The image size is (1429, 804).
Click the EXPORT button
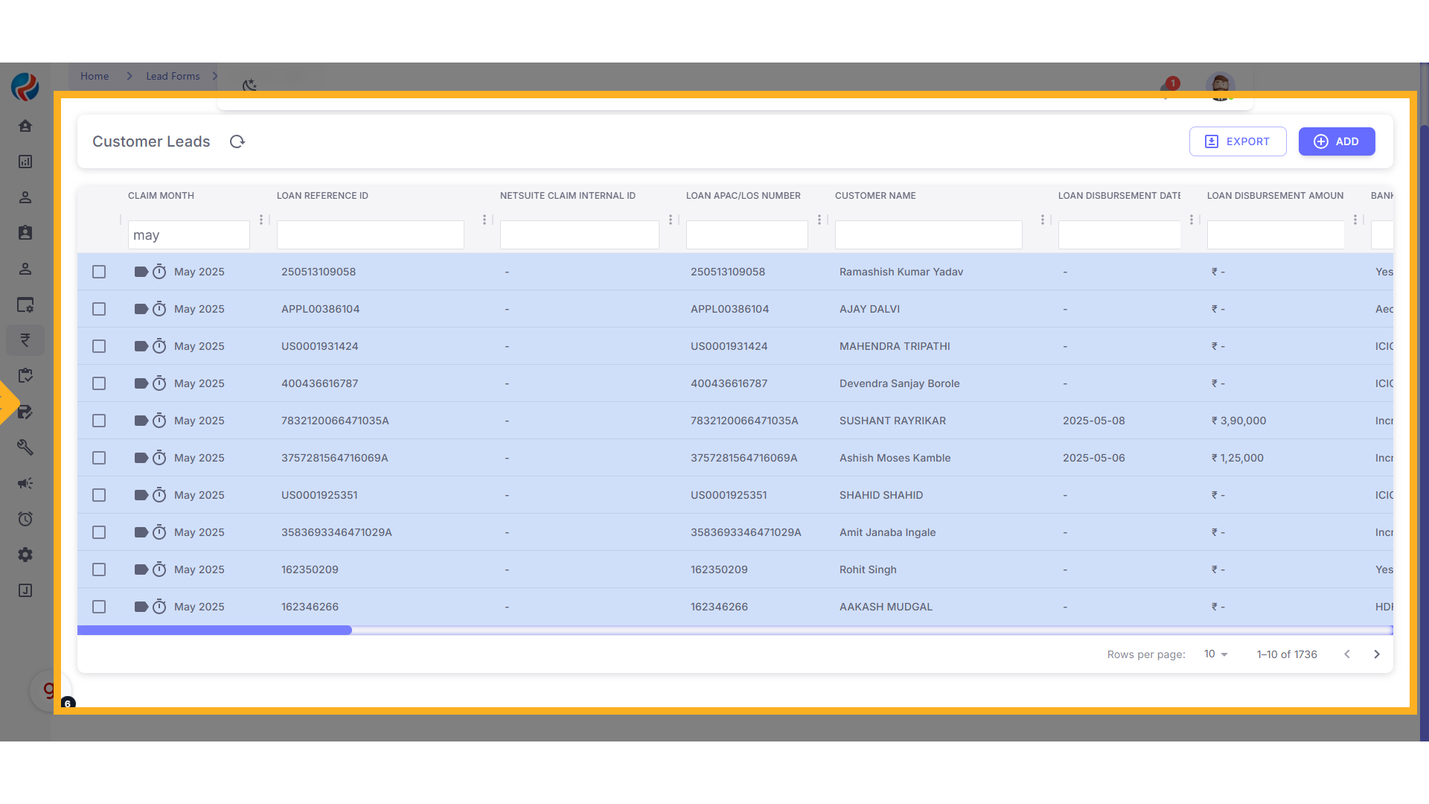coord(1238,141)
